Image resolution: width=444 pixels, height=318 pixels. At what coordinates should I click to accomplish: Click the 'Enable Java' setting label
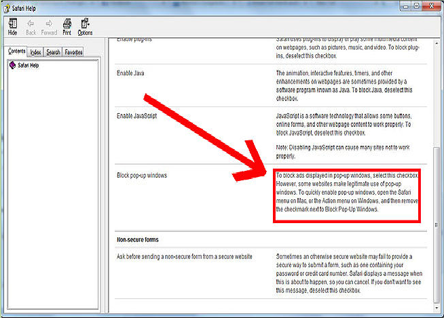coord(130,73)
